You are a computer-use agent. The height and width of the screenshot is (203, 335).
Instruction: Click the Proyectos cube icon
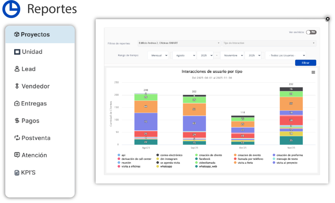17,34
